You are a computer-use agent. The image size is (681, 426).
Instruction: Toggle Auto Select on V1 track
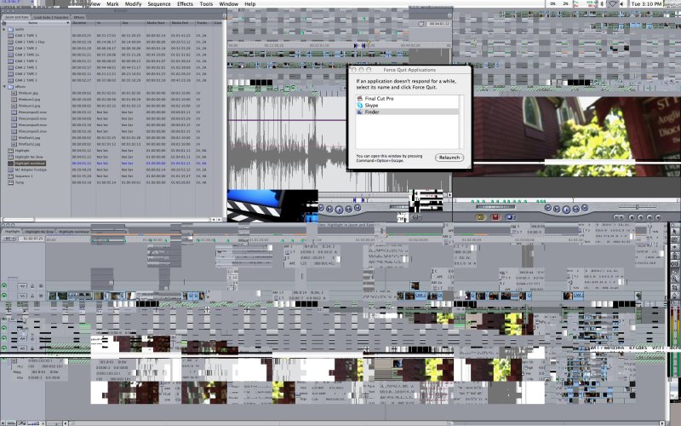point(40,296)
